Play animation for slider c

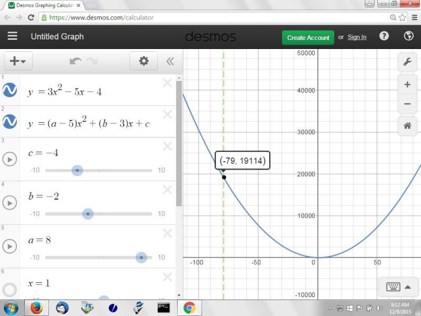click(x=9, y=159)
